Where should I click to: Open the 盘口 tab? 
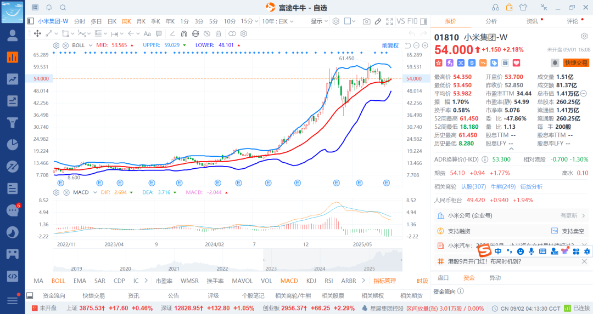(443, 278)
